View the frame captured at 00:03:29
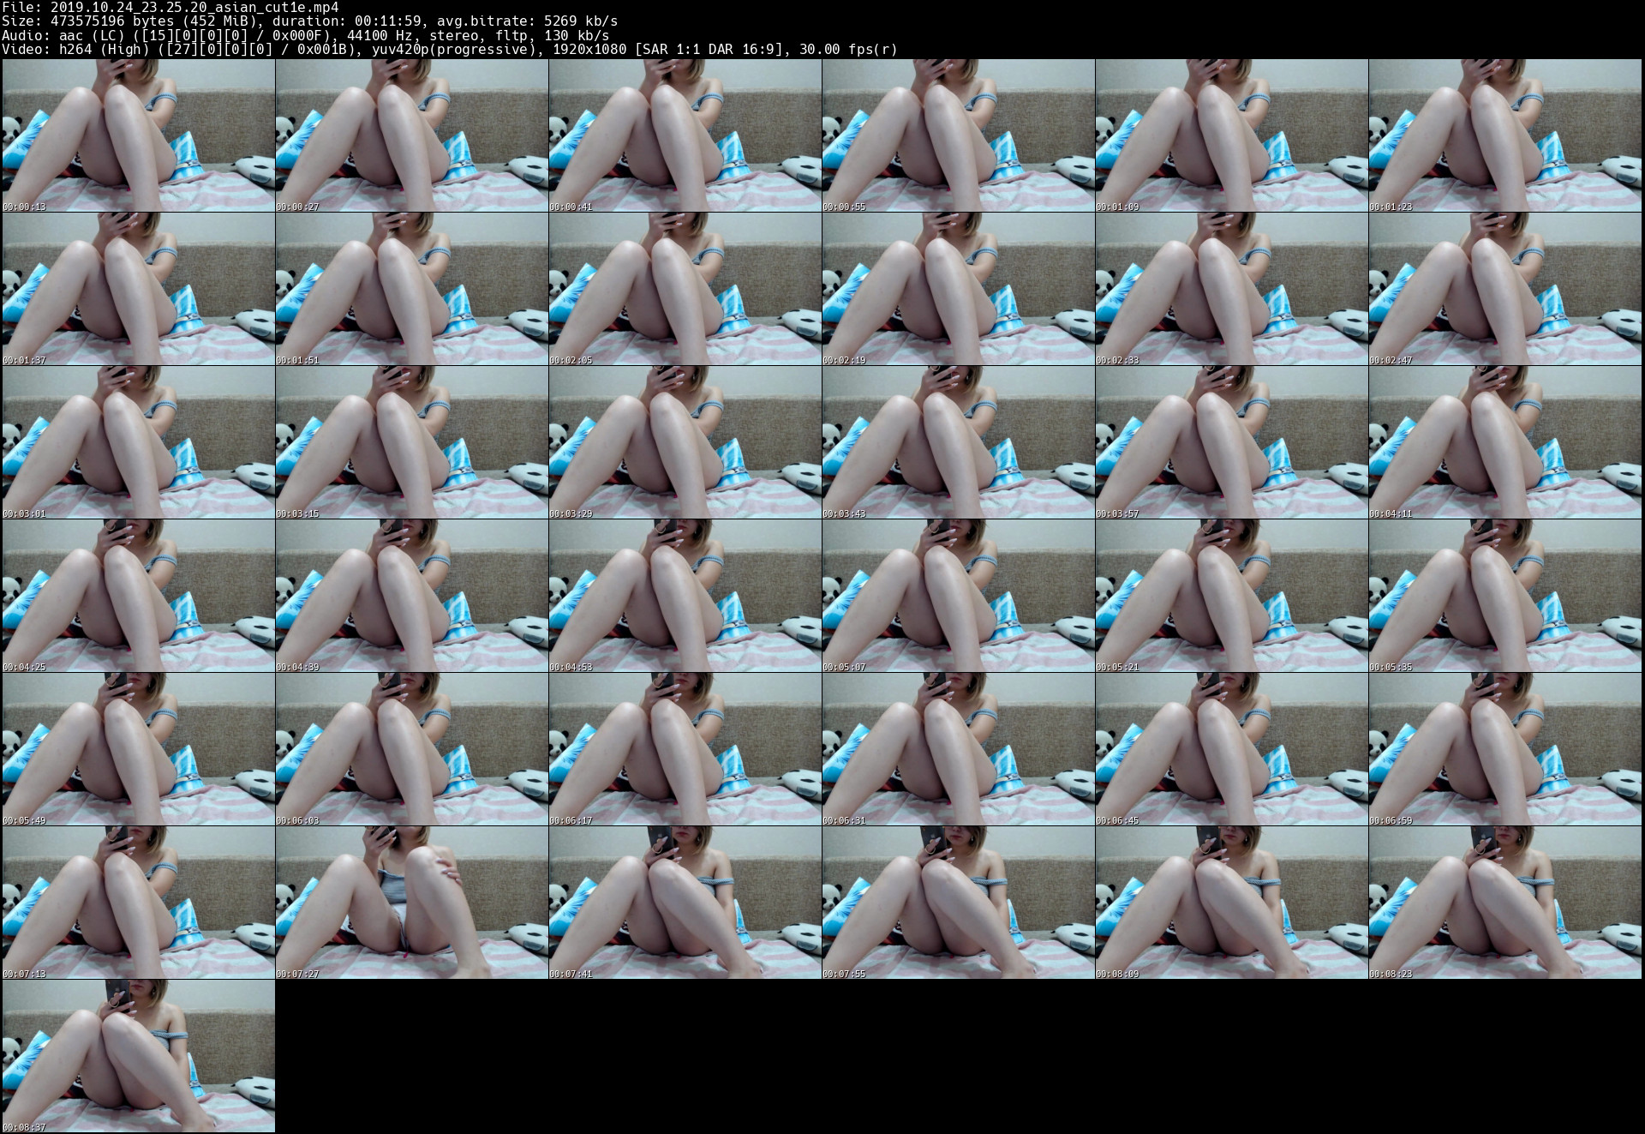The image size is (1645, 1134). pyautogui.click(x=685, y=442)
